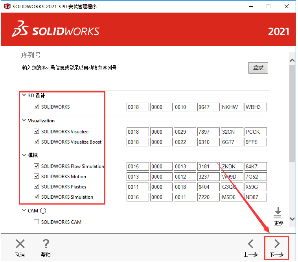Enable the SOLIDWORKS CAM checkbox
This screenshot has height=262, width=298.
point(37,222)
